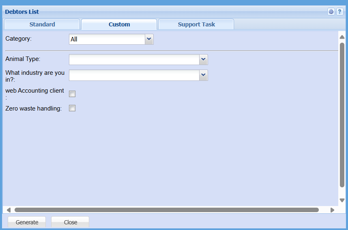Enable the Zero waste handling checkbox
The image size is (348, 230).
coord(72,108)
